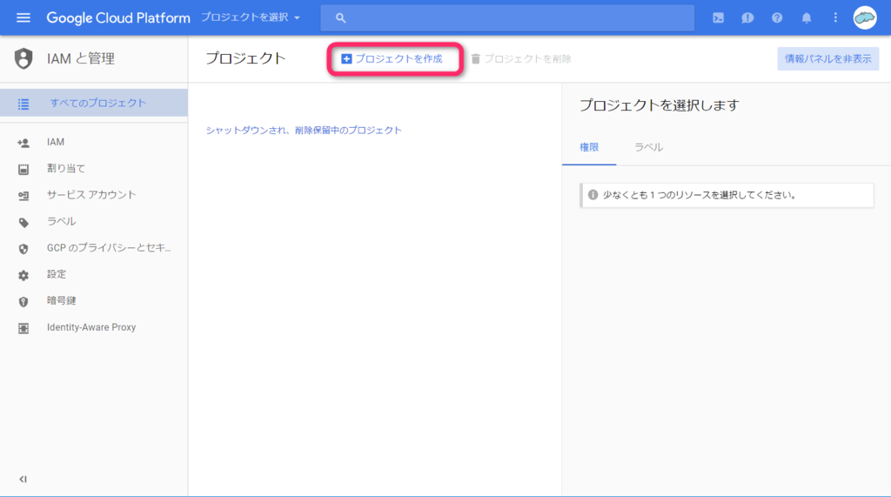Click the list icon beside すべてのプロジェクト

point(23,104)
